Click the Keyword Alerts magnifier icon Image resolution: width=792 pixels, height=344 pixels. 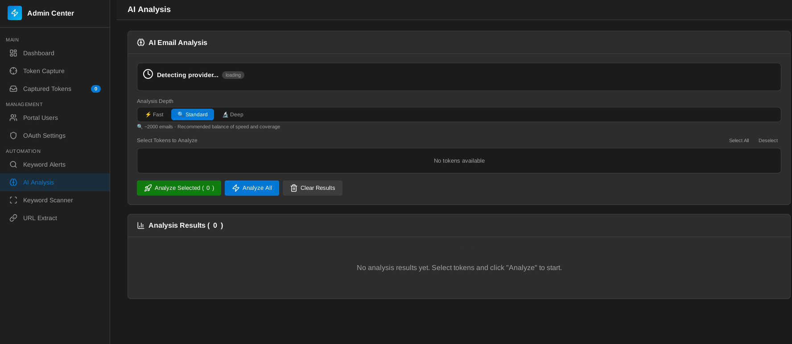[x=13, y=164]
